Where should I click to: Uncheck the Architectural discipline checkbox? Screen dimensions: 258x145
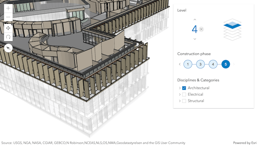click(x=184, y=88)
